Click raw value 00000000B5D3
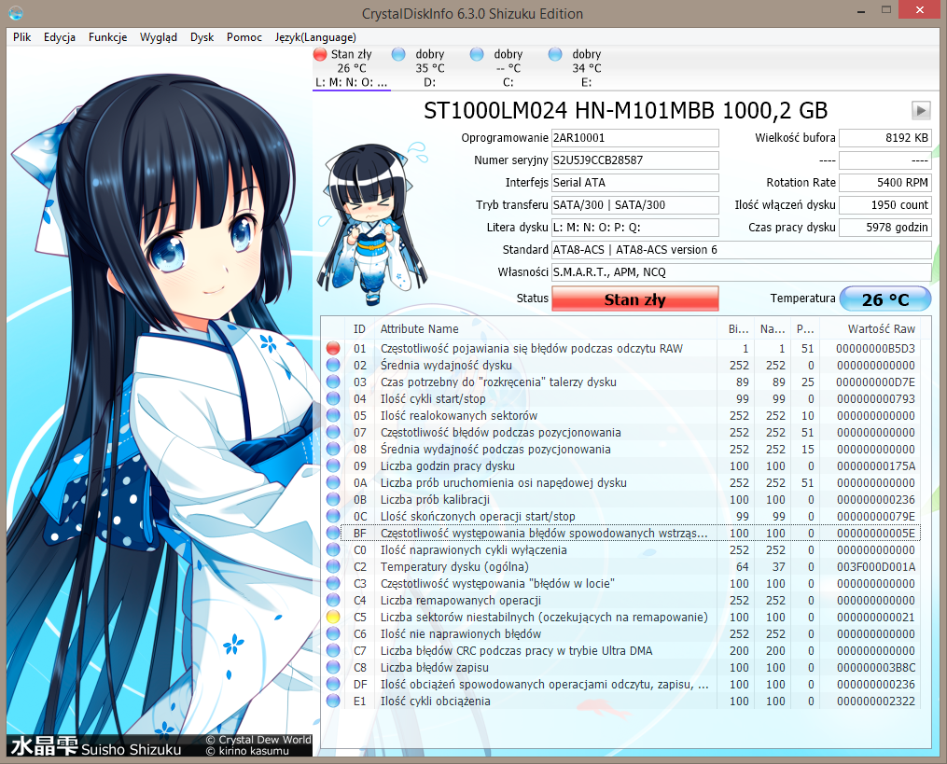The height and width of the screenshot is (764, 947). [x=875, y=349]
